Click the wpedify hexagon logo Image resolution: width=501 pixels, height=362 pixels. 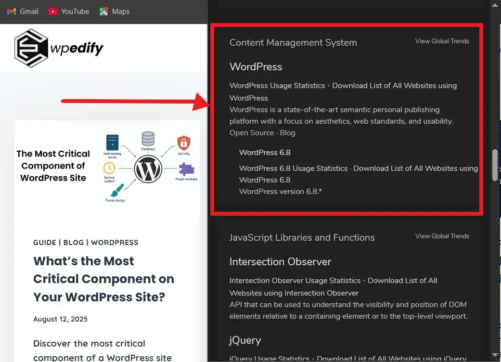coord(31,48)
